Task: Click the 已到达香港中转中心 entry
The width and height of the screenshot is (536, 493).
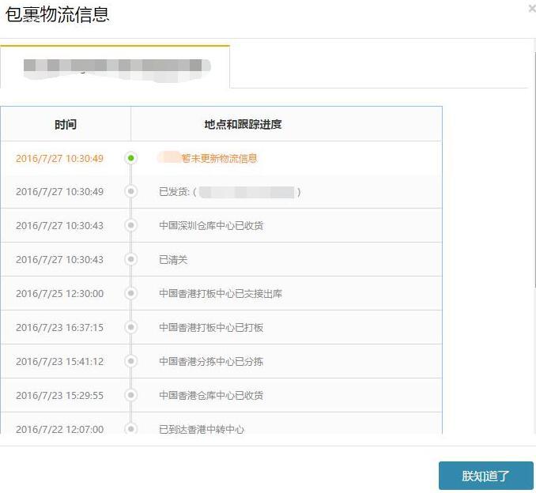Action: tap(202, 429)
